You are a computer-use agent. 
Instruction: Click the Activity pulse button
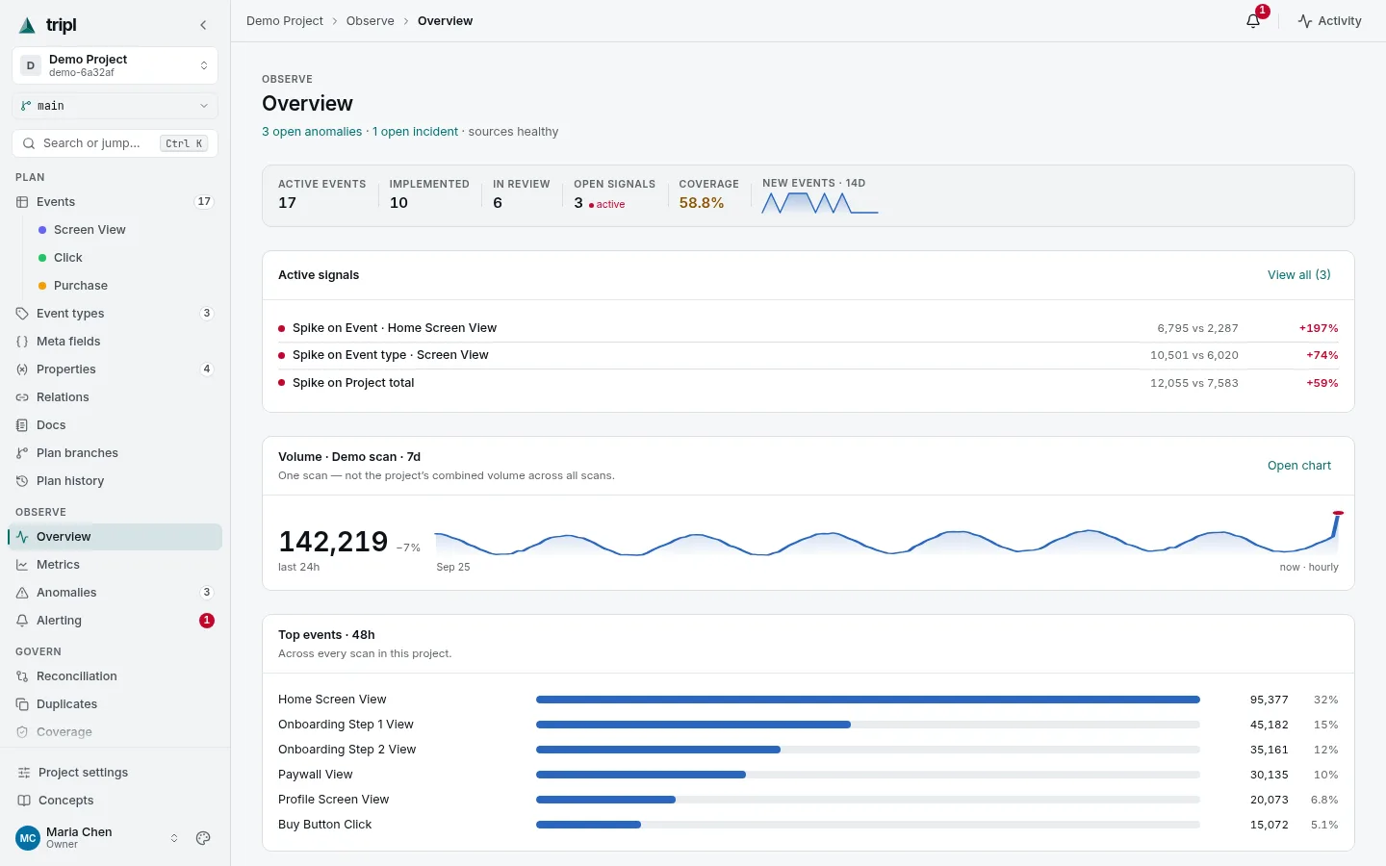click(1329, 20)
